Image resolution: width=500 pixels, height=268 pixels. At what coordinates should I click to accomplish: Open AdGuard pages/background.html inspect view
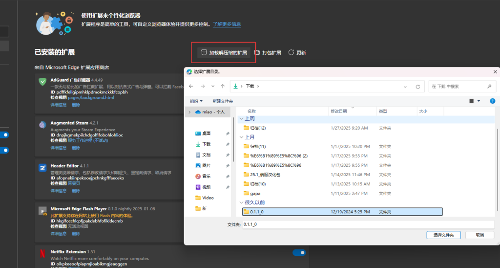(x=91, y=97)
